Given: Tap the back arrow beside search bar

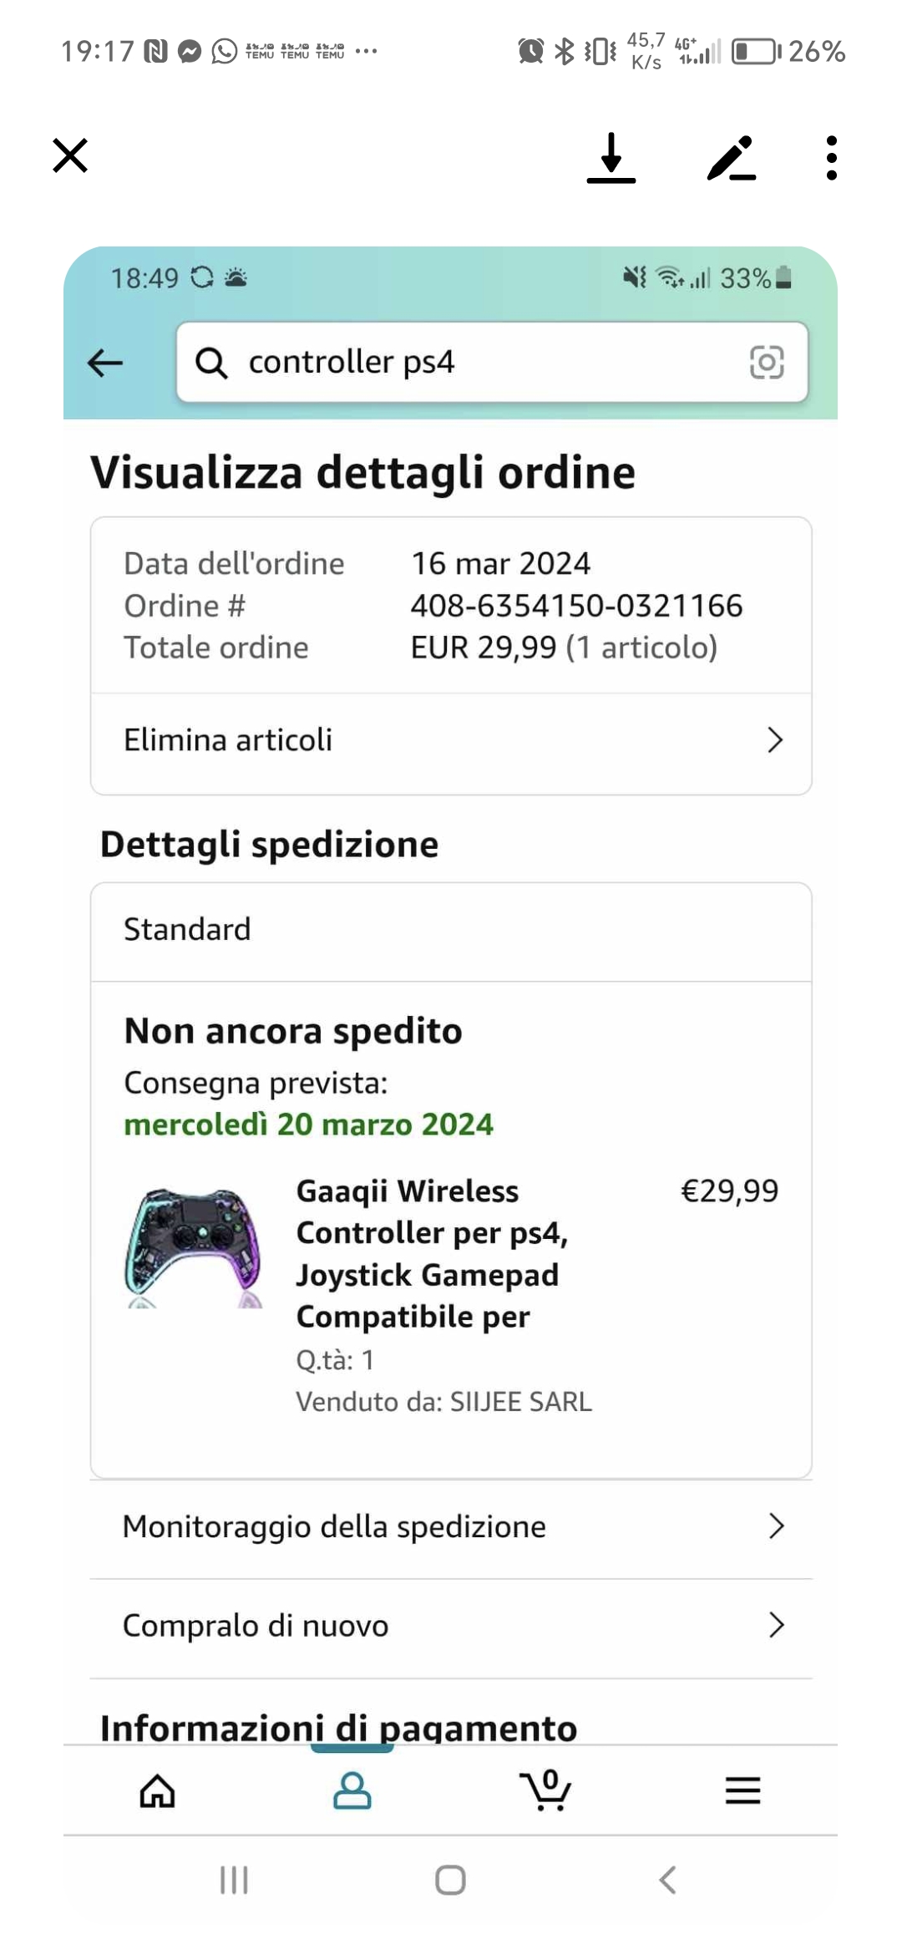Looking at the screenshot, I should pos(105,363).
